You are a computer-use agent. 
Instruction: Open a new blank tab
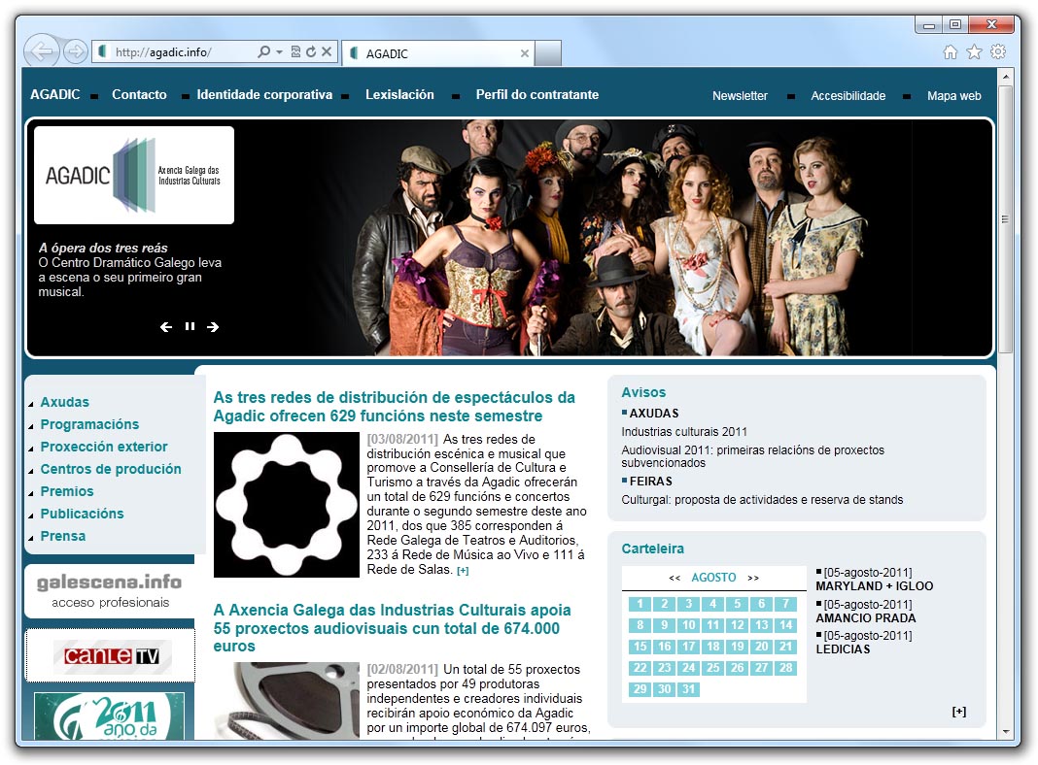click(x=548, y=53)
